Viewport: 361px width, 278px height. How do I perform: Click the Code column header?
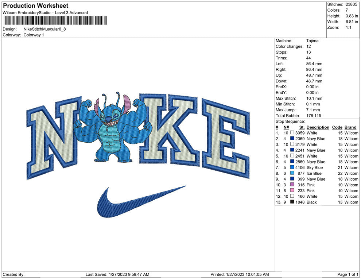pos(337,127)
